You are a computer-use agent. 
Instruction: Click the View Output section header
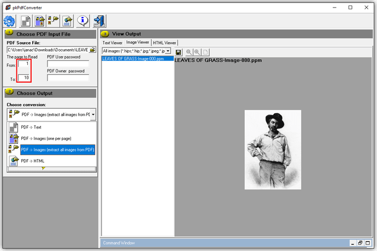[237, 34]
